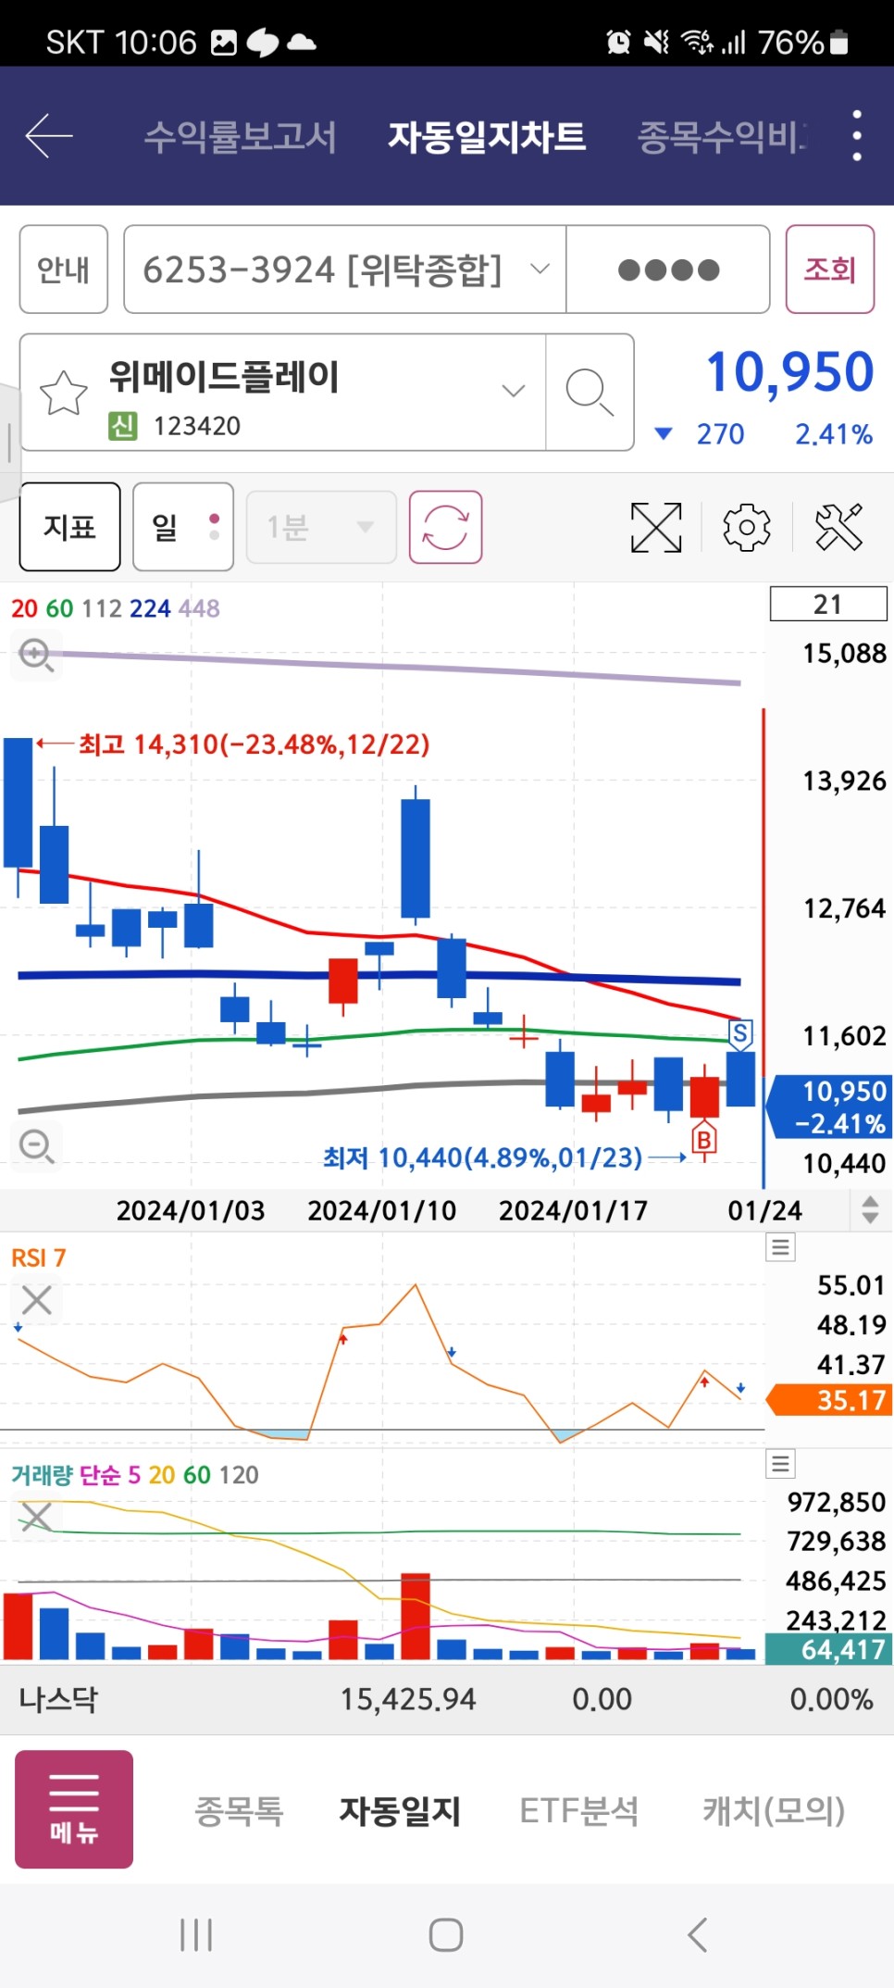Open stock search magnifier

590,393
